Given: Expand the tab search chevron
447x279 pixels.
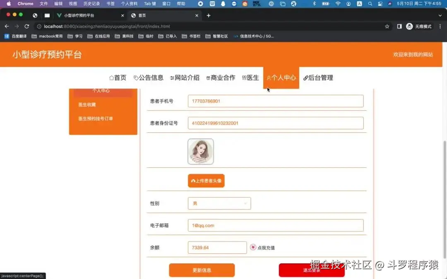Looking at the screenshot, I should pyautogui.click(x=440, y=16).
